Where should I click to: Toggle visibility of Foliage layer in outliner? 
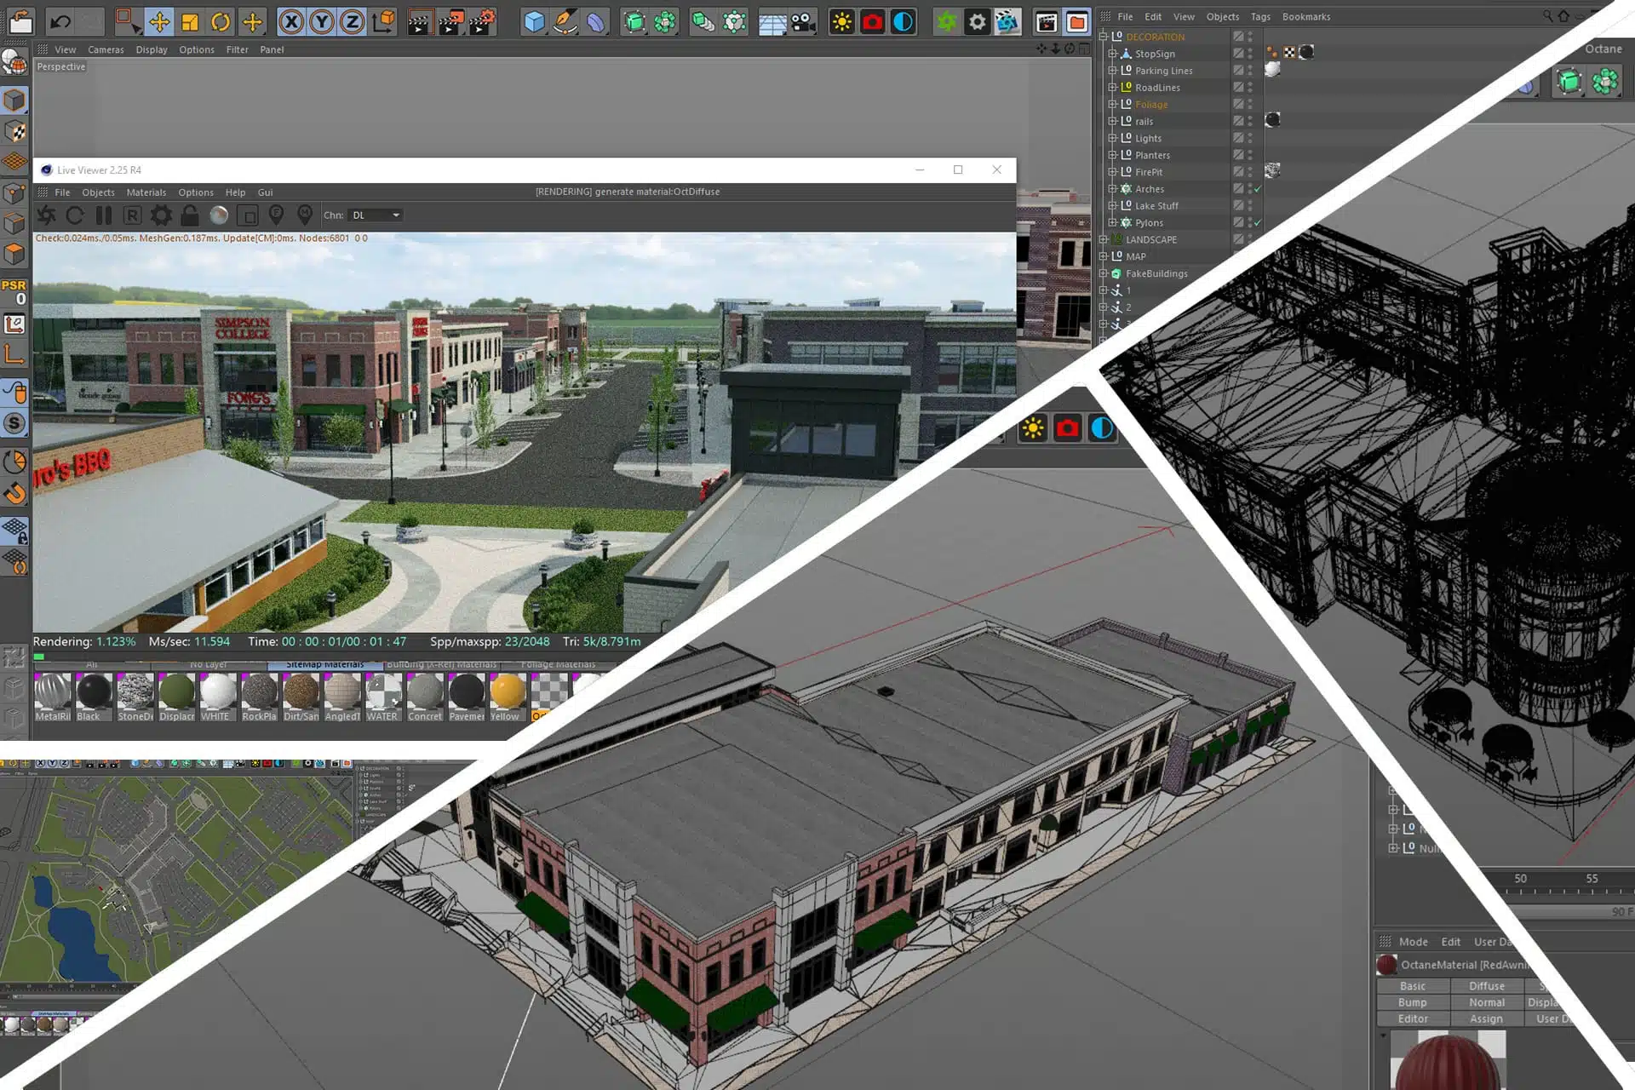(1248, 103)
